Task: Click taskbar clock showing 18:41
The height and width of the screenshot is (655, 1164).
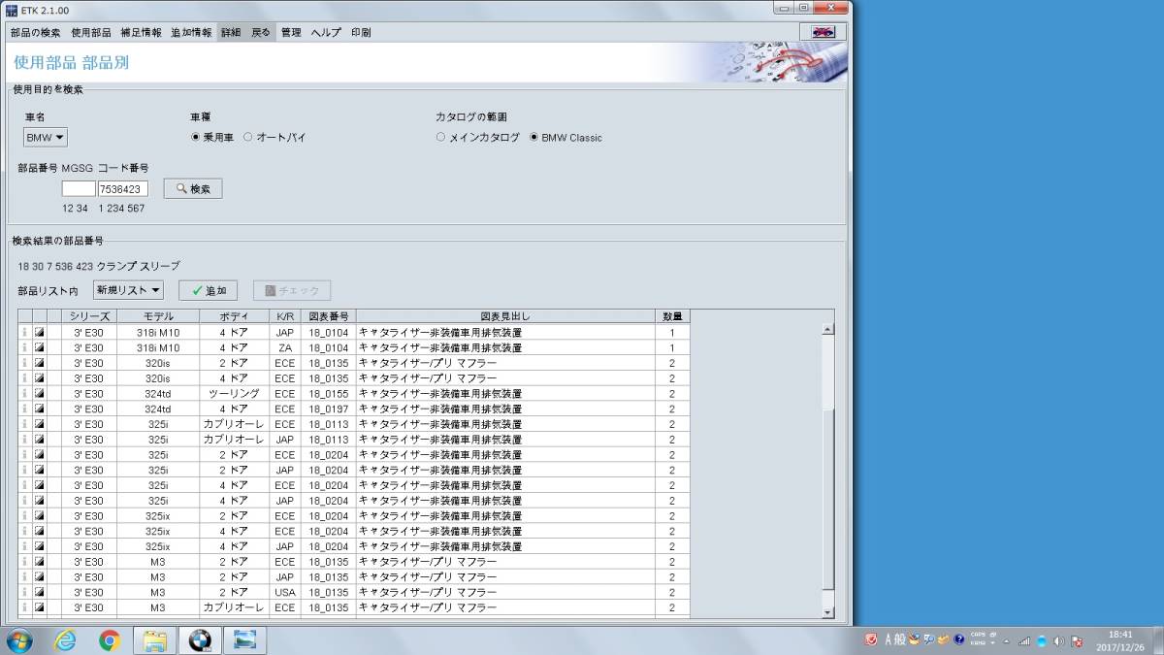Action: coord(1119,640)
